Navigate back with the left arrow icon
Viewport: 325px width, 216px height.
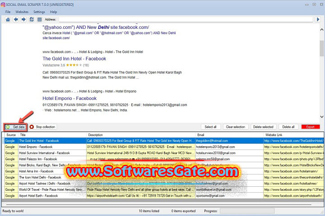point(16,19)
